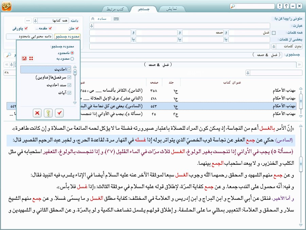This screenshot has width=306, height=230.
Task: Toggle the متن checkbox
Action: click(77, 29)
